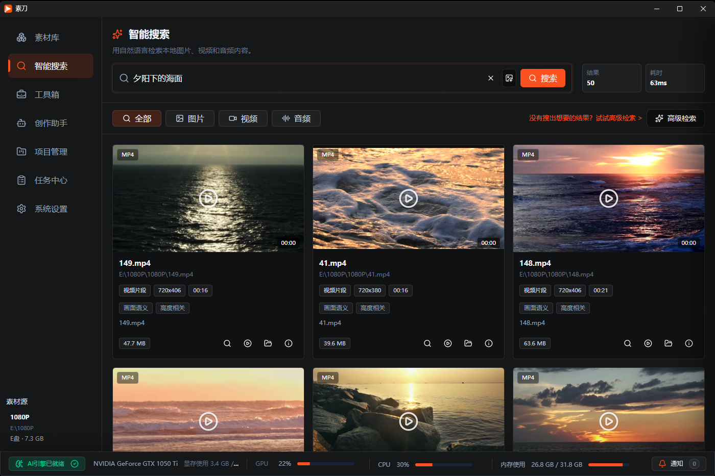Click the 结果 50 result count box

[612, 78]
